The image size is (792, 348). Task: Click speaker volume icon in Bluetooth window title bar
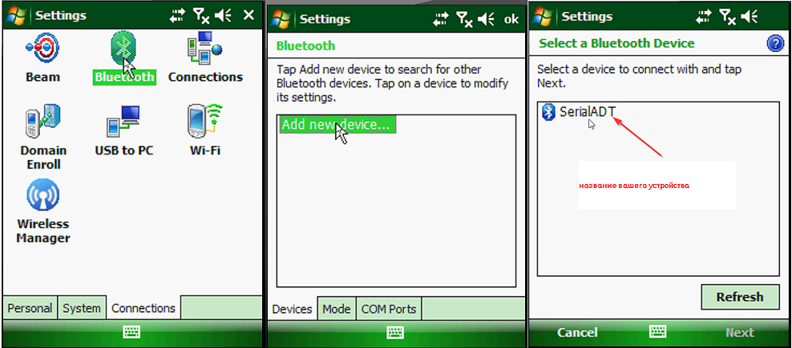click(x=487, y=20)
